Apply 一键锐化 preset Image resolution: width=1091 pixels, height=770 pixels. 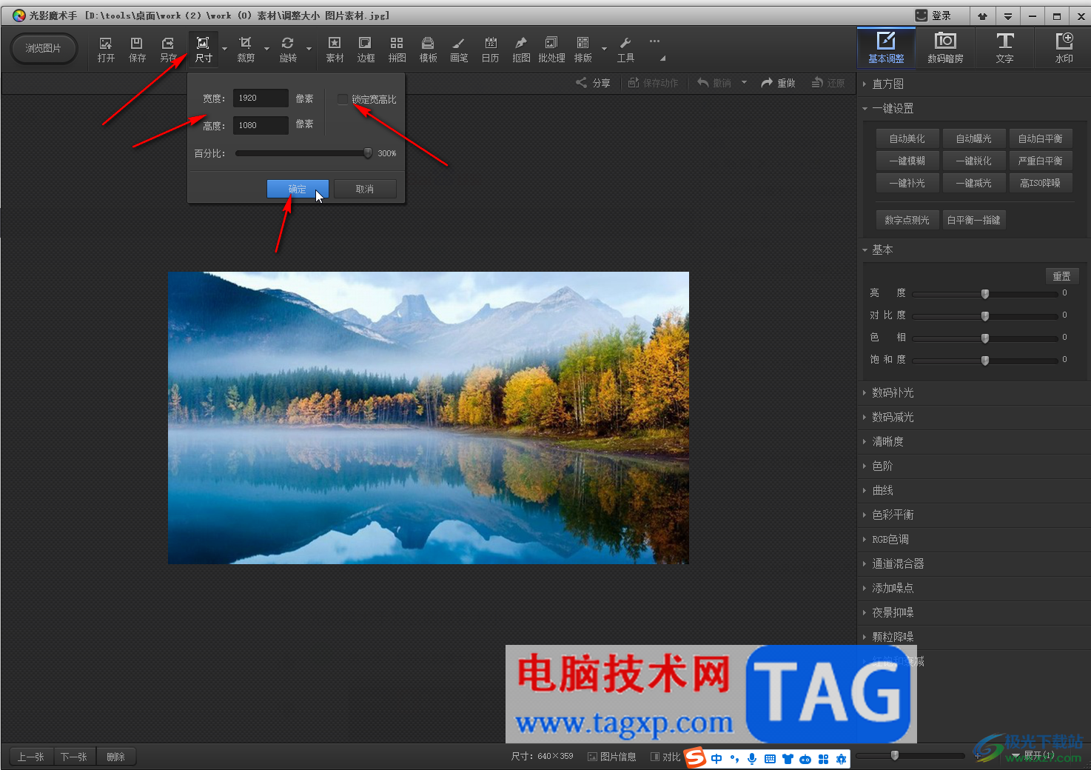[x=973, y=161]
